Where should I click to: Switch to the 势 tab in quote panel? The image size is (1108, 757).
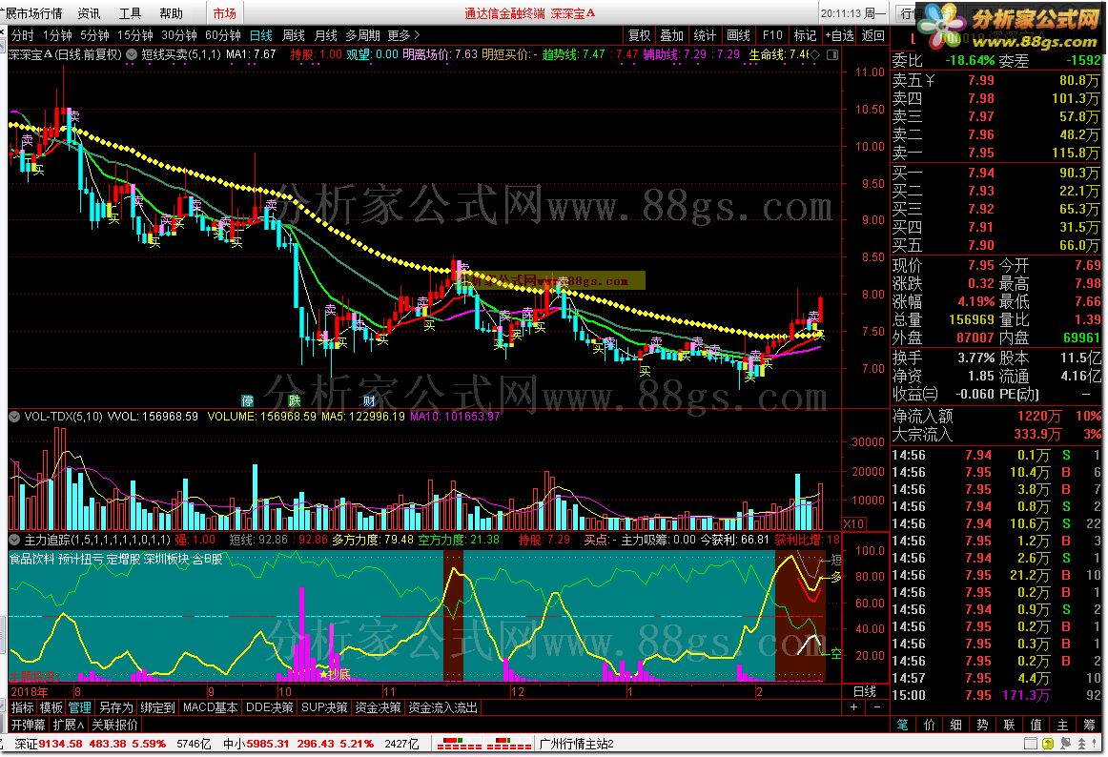(982, 726)
